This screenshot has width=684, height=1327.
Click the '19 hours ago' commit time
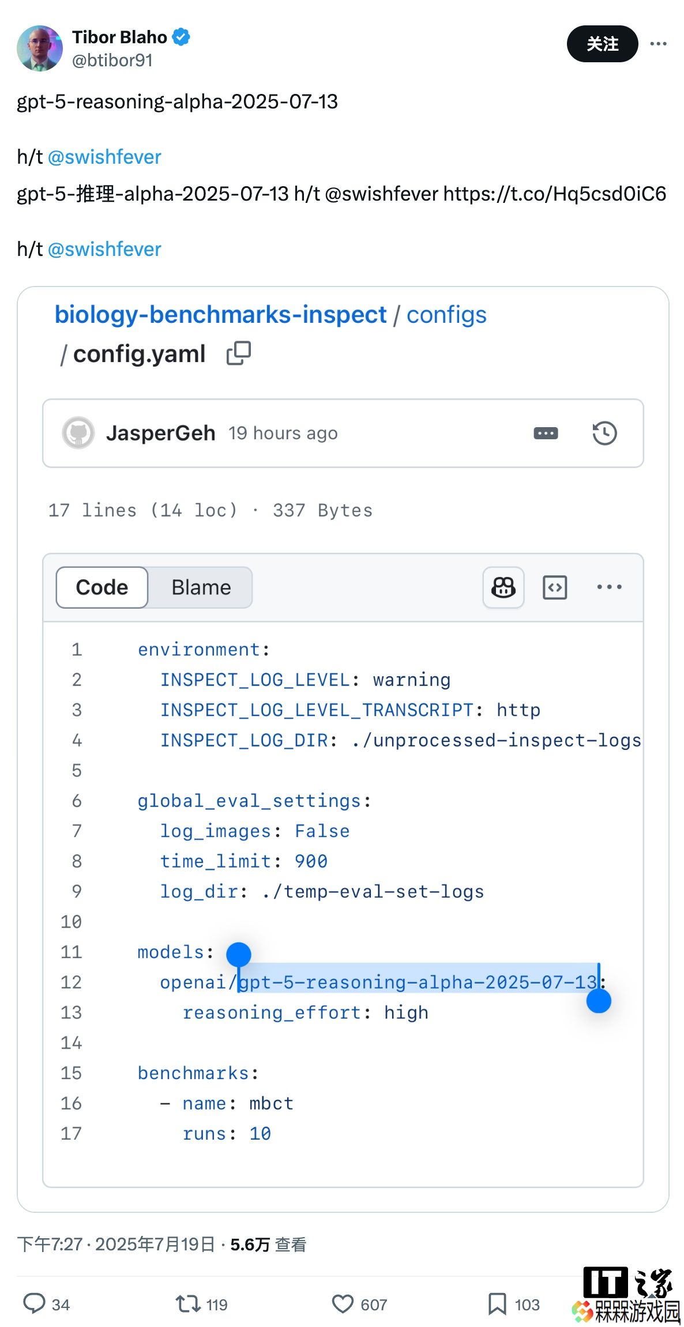[283, 433]
